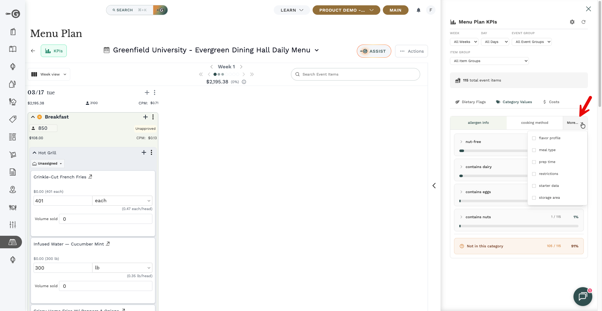Open Hot Grill three-dot options menu

(151, 152)
